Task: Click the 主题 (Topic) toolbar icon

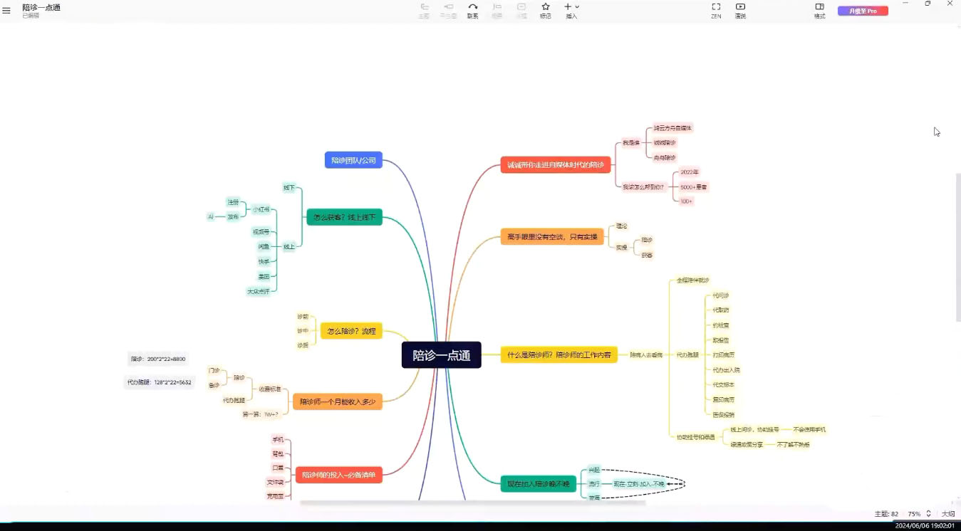Action: click(424, 10)
